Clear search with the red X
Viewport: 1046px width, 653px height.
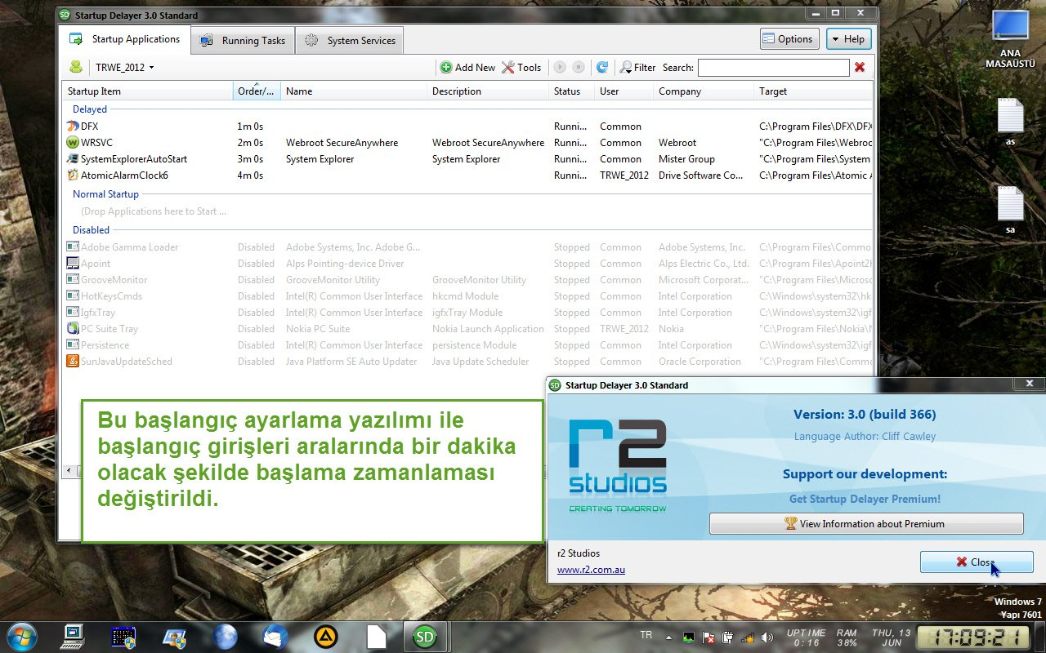pos(860,68)
